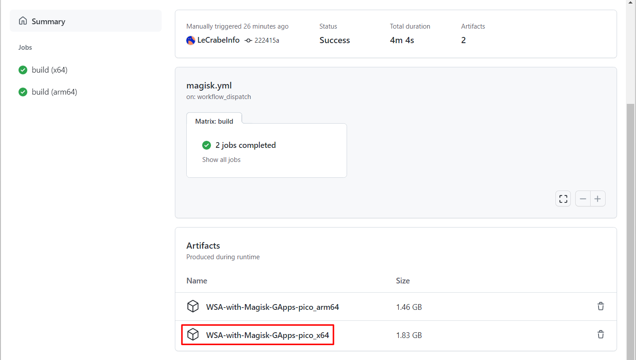The width and height of the screenshot is (636, 360).
Task: Click the Success status text
Action: pos(335,40)
